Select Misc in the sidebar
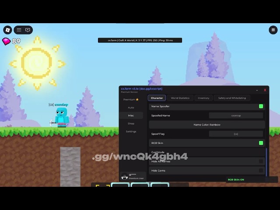This screenshot has height=210, width=280. click(131, 115)
